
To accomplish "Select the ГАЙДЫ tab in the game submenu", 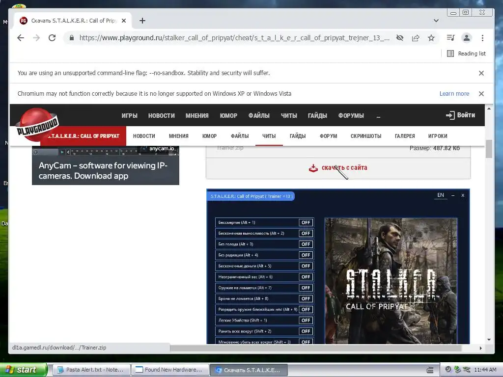I will coord(298,136).
